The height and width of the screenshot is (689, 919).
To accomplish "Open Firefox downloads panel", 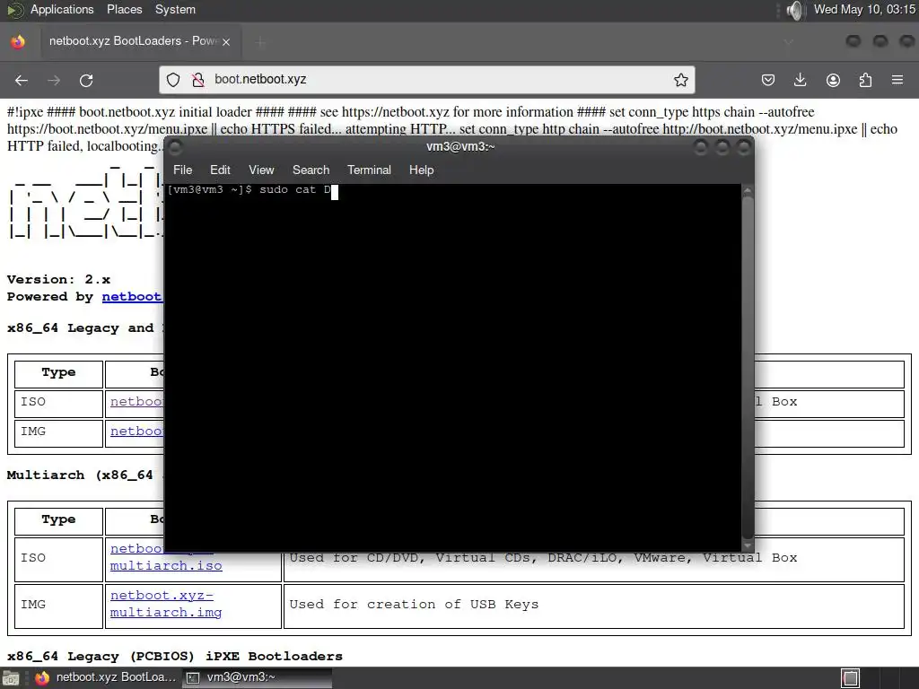I will 800,80.
